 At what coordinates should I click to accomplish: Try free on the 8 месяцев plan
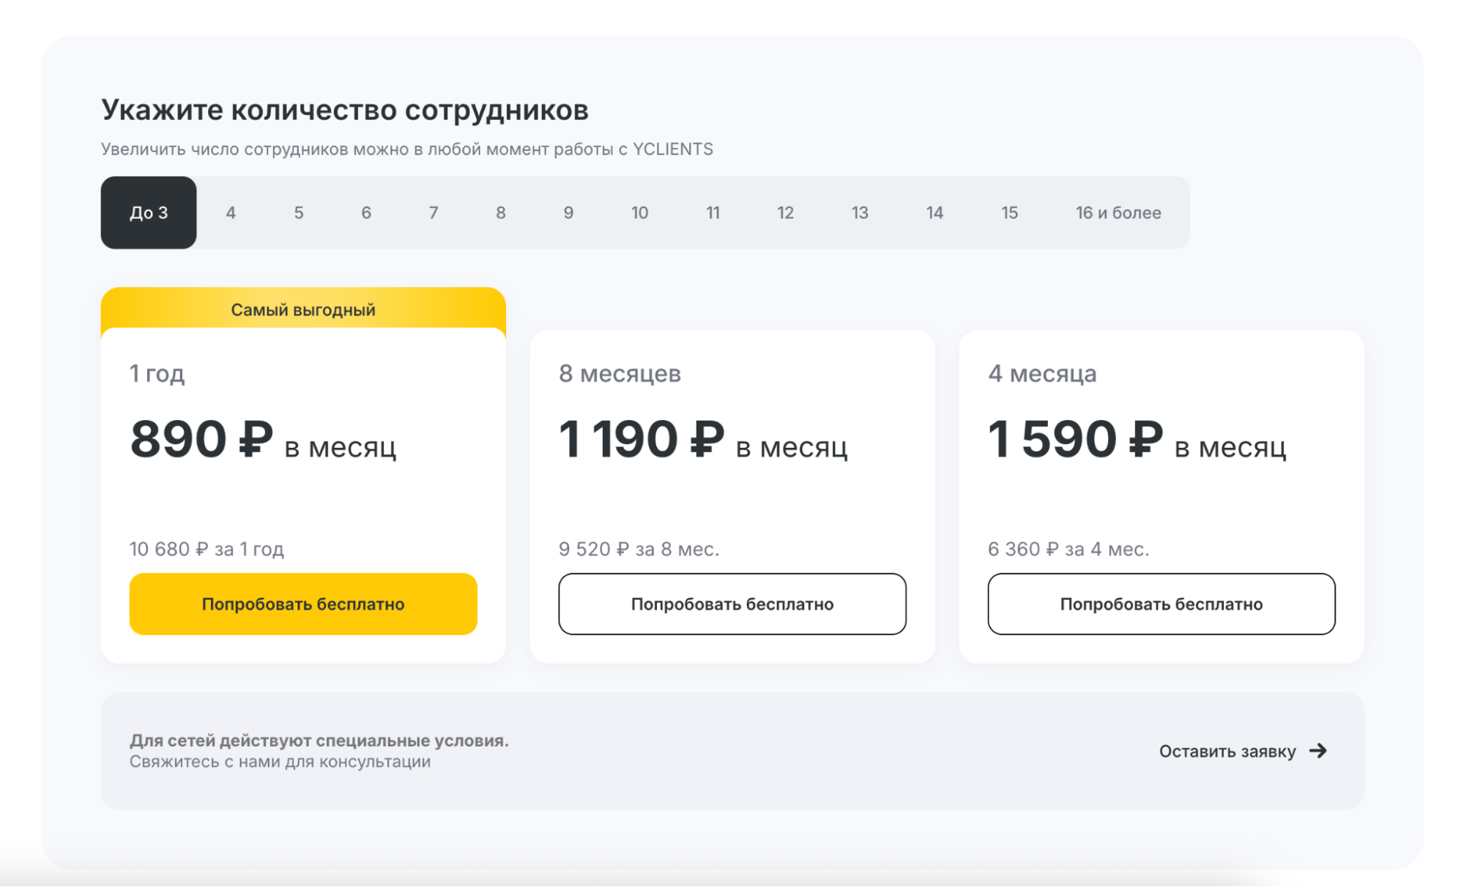point(732,604)
